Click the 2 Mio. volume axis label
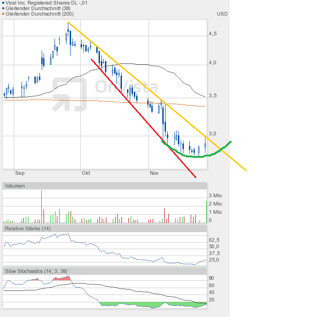The image size is (315, 317). [216, 204]
